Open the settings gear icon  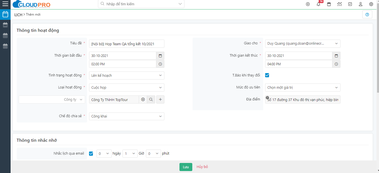click(x=371, y=4)
